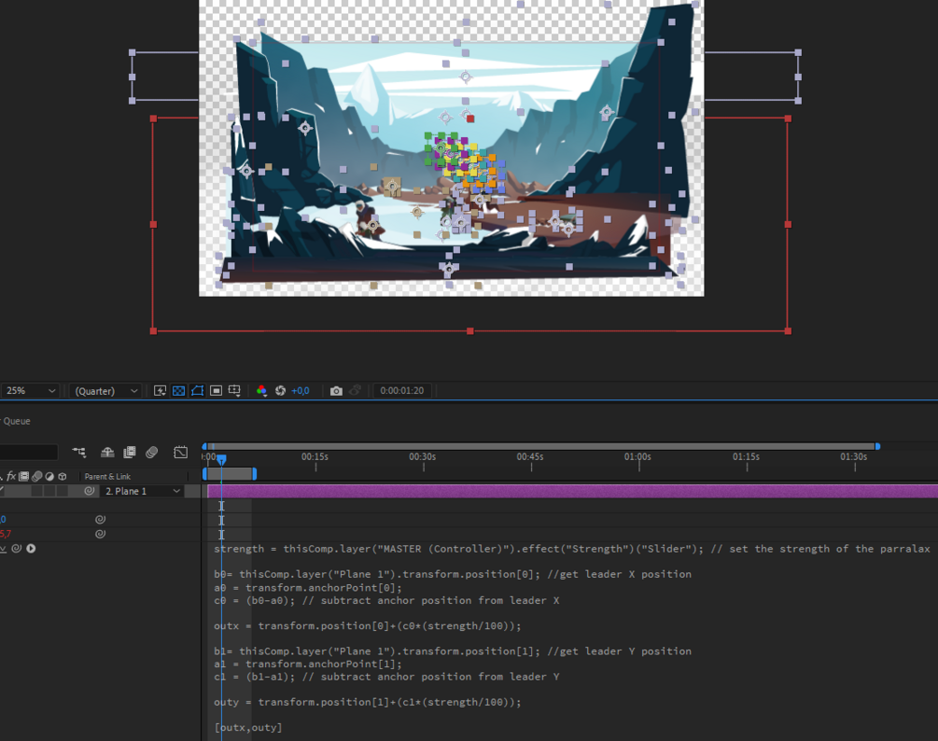This screenshot has width=938, height=741.
Task: Enable frame blending for the composition
Action: pyautogui.click(x=129, y=452)
